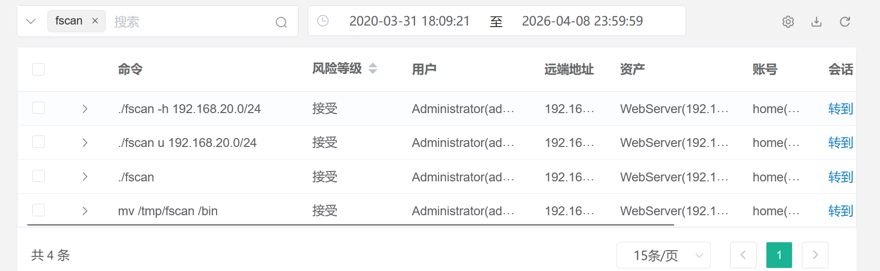This screenshot has width=880, height=271.
Task: Check the mv /tmp/fscan /bin row checkbox
Action: 39,210
